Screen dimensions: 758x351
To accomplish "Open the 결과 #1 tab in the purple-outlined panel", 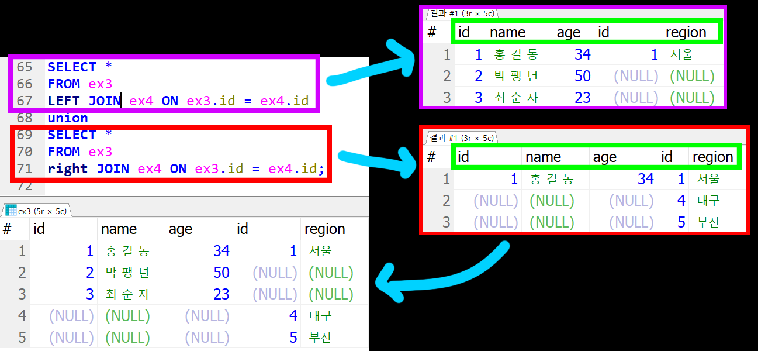I will point(462,13).
